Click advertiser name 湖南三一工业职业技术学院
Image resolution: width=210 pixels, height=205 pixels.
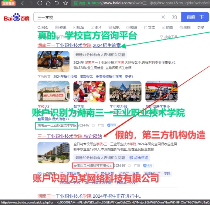(57, 125)
